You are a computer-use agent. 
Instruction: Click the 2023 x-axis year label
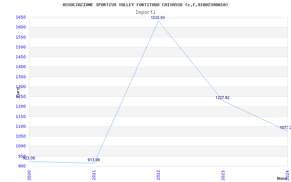(x=223, y=175)
